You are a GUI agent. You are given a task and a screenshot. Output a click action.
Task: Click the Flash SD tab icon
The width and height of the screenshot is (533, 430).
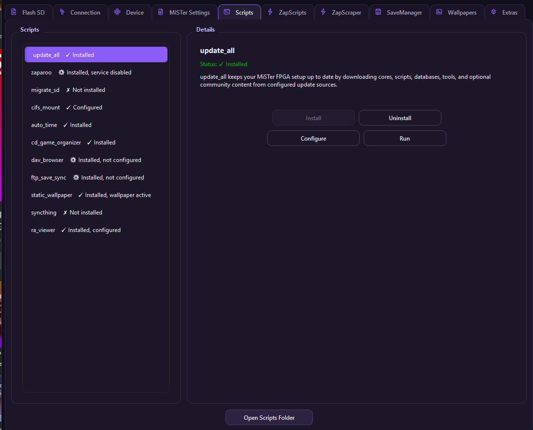coord(14,12)
